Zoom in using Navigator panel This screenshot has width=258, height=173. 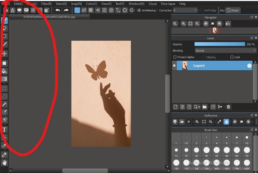183,23
